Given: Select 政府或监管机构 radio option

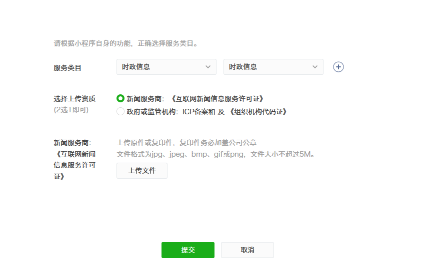Looking at the screenshot, I should (120, 111).
